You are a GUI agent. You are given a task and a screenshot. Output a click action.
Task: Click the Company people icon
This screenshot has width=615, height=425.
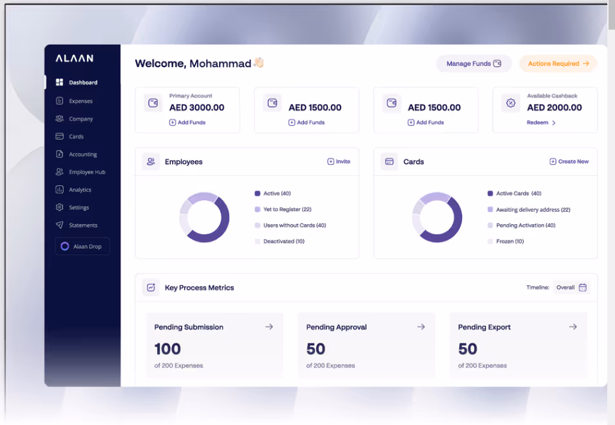click(60, 118)
